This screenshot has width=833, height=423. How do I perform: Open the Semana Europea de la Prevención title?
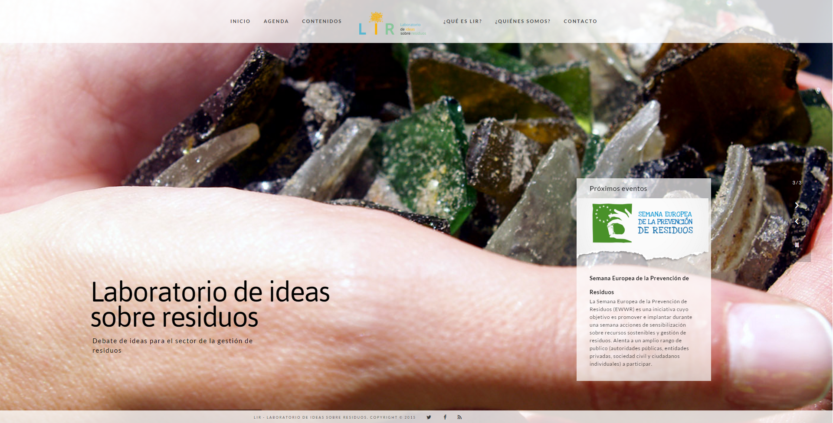639,279
